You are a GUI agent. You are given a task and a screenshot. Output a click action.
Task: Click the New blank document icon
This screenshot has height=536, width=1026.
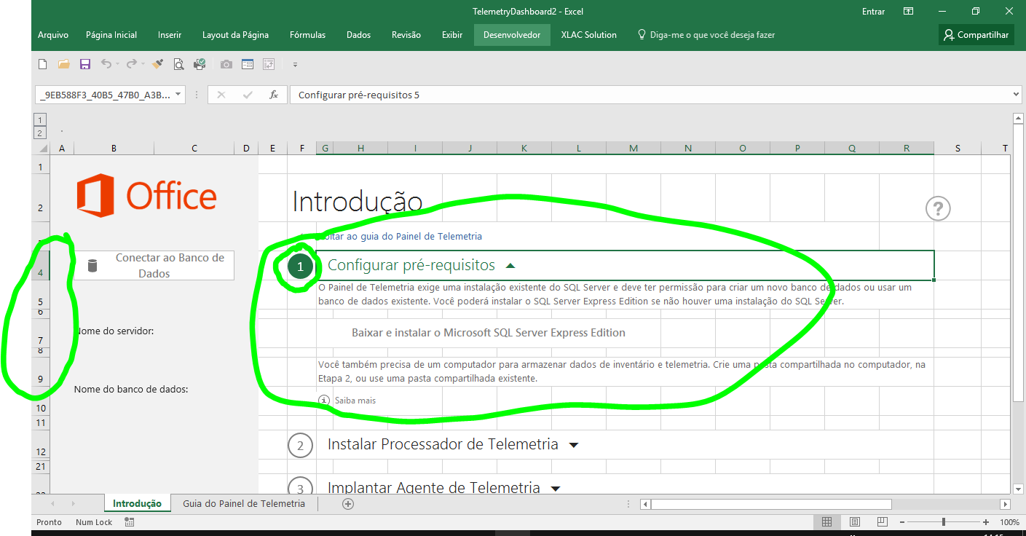click(42, 64)
